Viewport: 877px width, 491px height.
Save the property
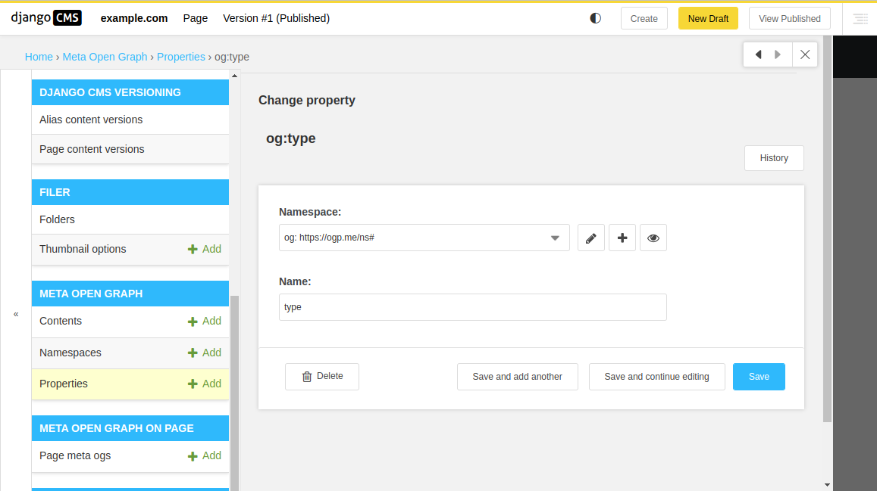tap(759, 377)
